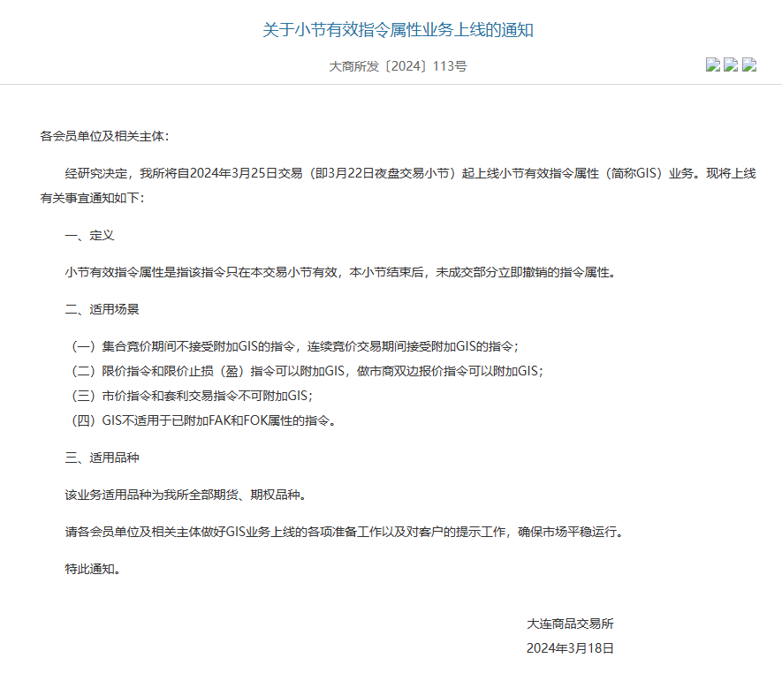Click the middle broken image icon in header
This screenshot has width=782, height=696.
click(x=731, y=64)
